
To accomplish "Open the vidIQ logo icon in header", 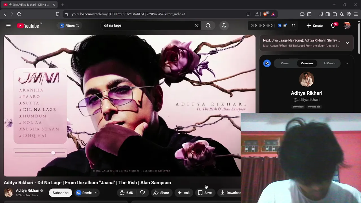I will point(279,26).
